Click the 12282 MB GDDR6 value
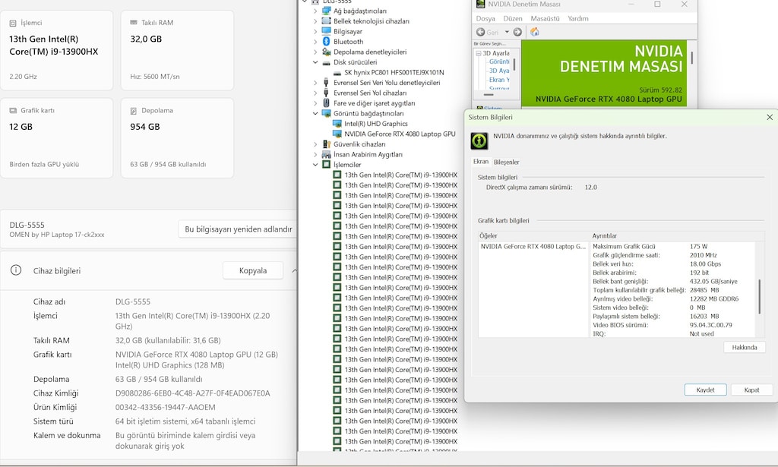 coord(714,299)
